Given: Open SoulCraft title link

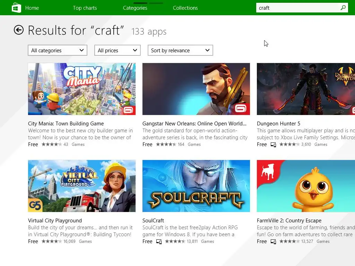Looking at the screenshot, I should coord(153,221).
